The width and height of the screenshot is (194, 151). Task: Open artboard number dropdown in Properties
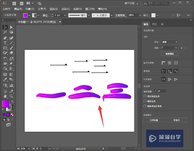click(x=176, y=48)
